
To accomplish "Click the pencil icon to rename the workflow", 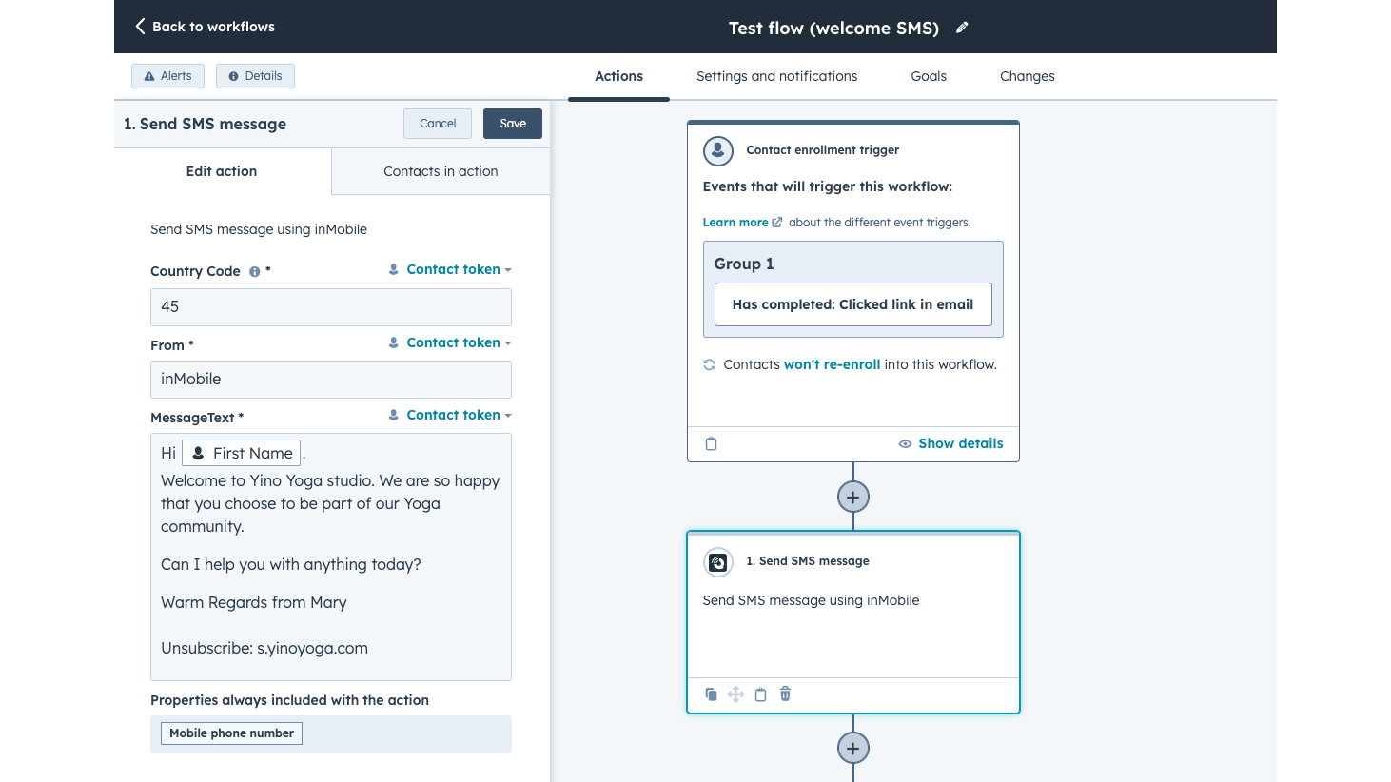I will pos(962,28).
